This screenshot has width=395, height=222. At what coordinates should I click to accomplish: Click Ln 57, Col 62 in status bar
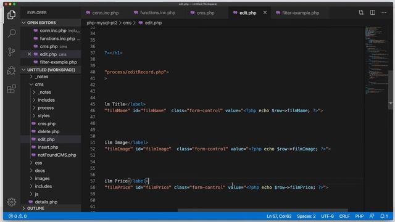(x=279, y=216)
